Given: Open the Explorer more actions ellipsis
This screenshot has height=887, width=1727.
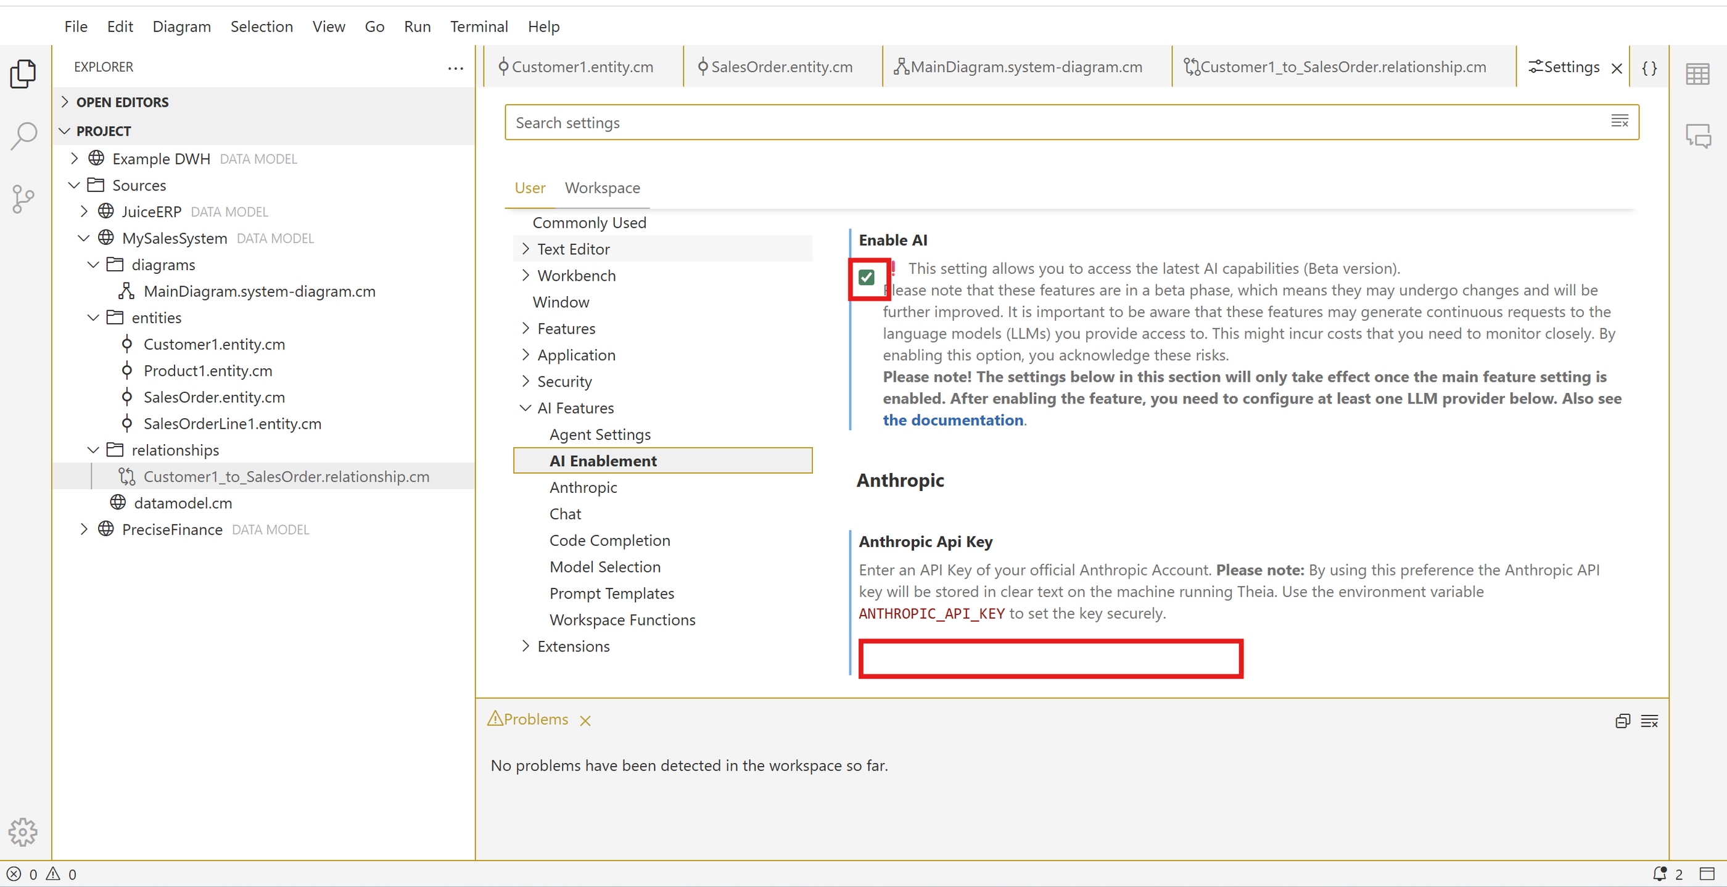Looking at the screenshot, I should pyautogui.click(x=455, y=68).
